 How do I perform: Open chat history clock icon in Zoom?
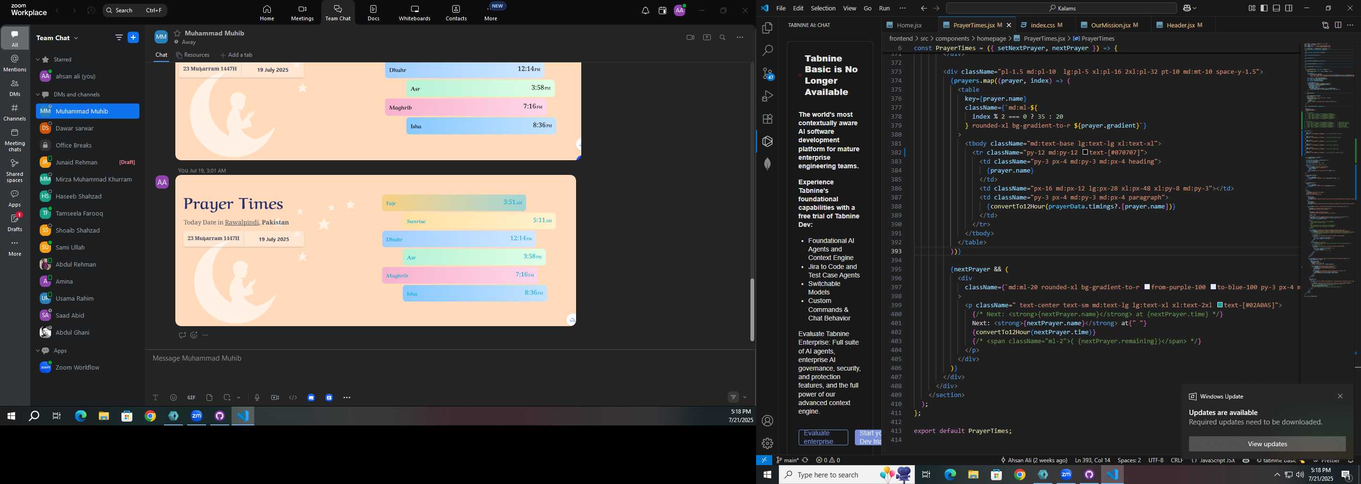[91, 10]
